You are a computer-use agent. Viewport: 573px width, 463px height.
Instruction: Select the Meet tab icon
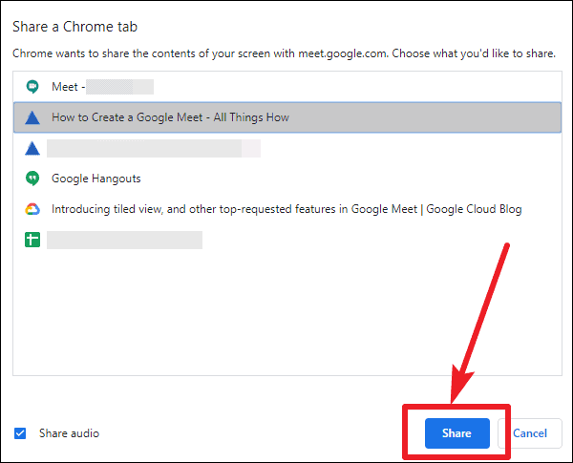32,87
